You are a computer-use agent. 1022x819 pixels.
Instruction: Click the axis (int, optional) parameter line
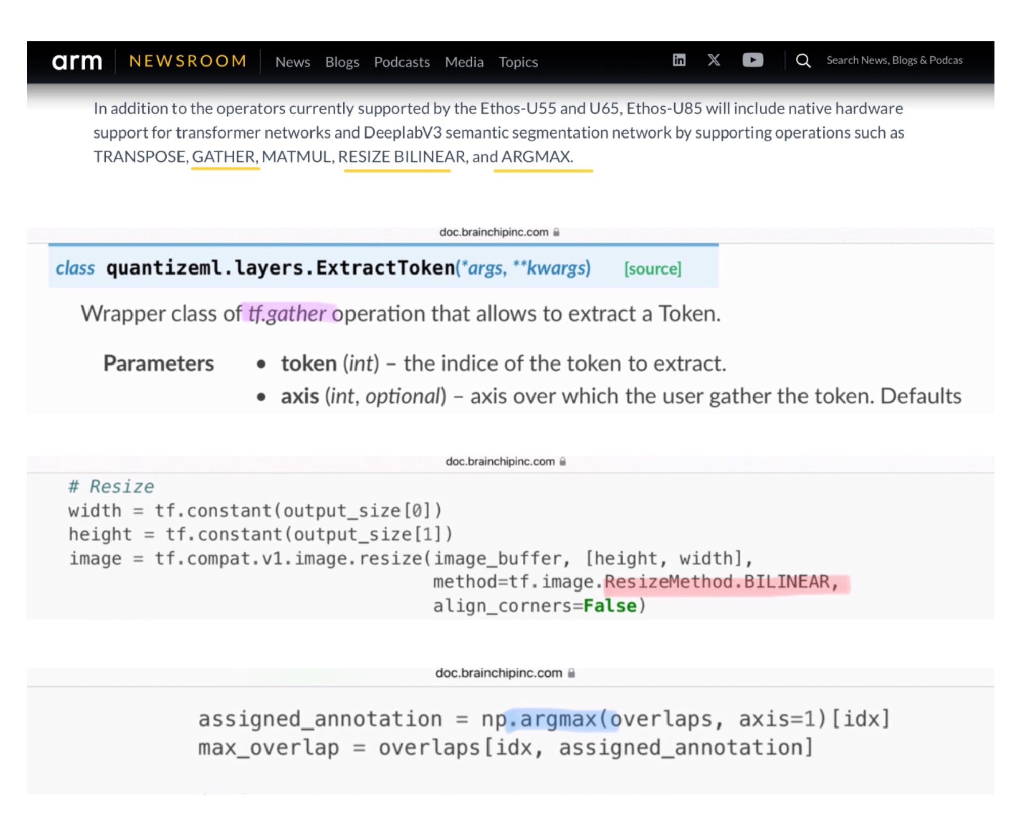pos(621,396)
